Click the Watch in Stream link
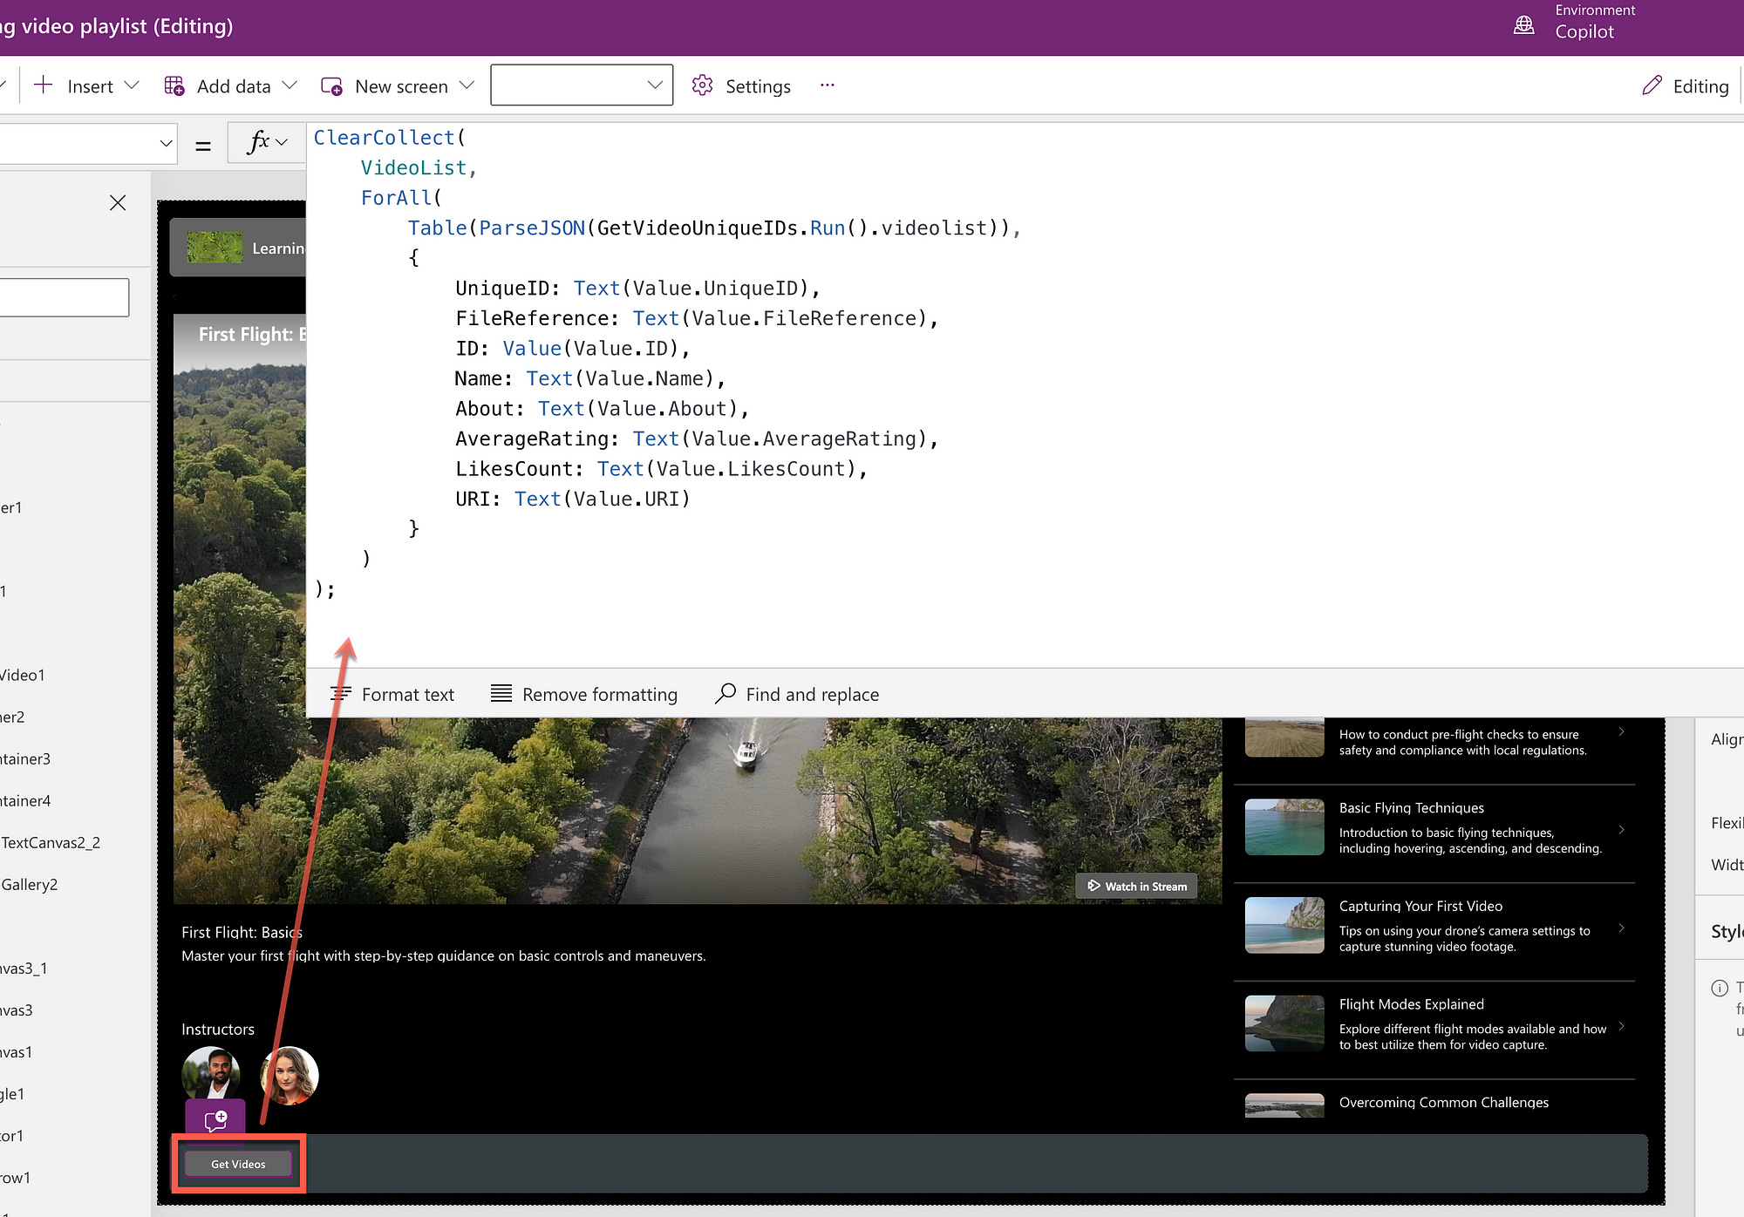Viewport: 1744px width, 1217px height. 1137,886
